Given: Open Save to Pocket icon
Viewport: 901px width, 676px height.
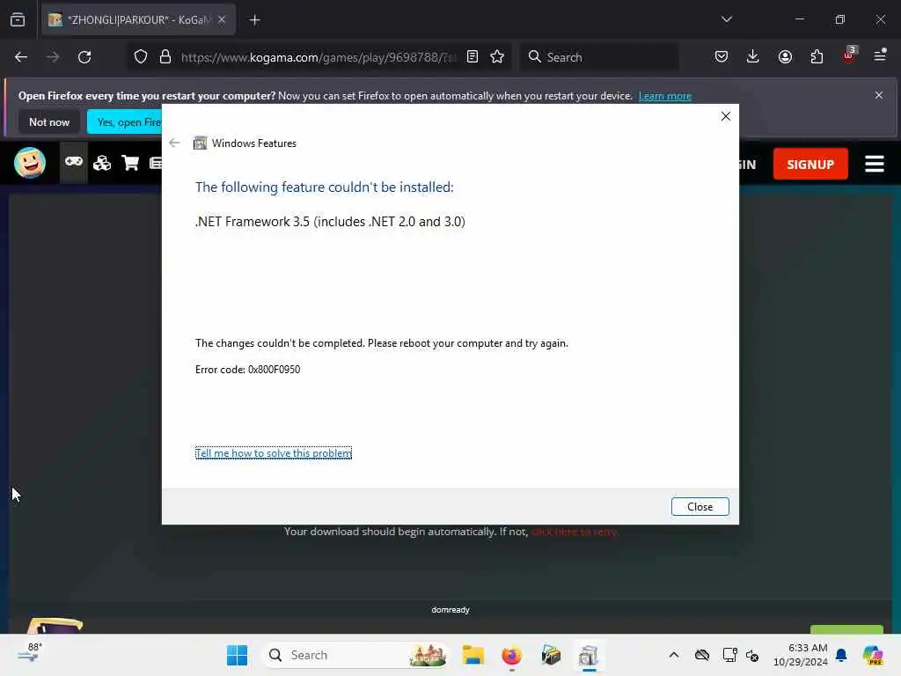Looking at the screenshot, I should point(722,56).
